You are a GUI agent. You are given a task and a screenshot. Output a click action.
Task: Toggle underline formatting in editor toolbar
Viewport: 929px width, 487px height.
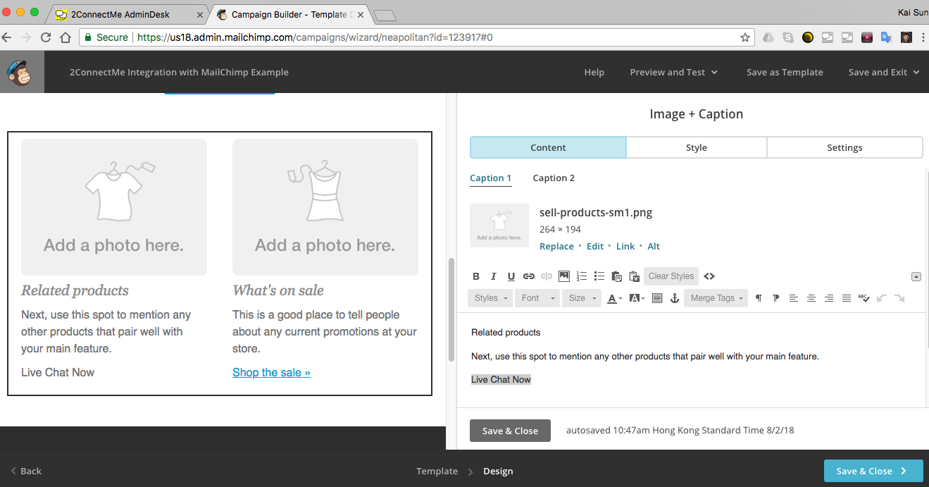pyautogui.click(x=511, y=276)
